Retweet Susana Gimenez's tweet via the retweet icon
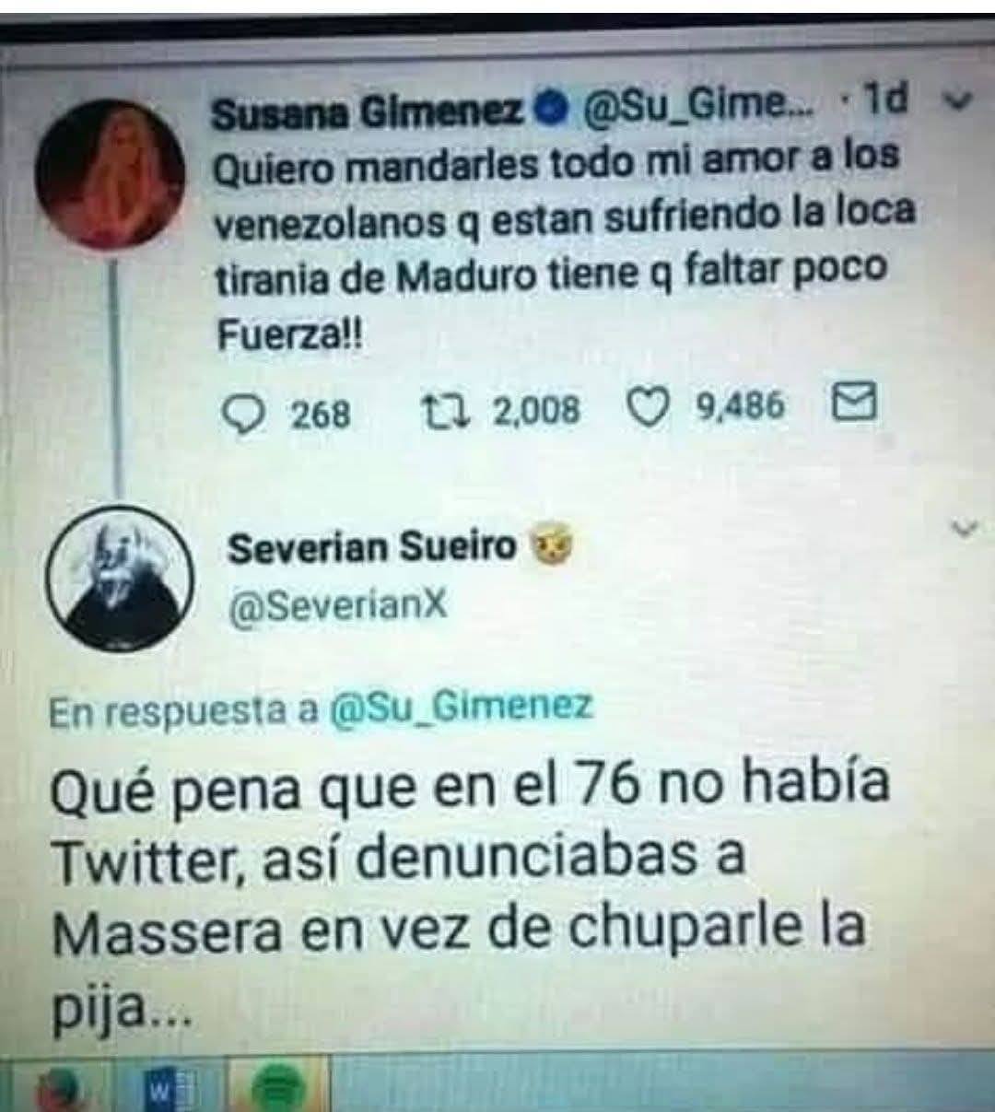The height and width of the screenshot is (1112, 995). pos(445,411)
